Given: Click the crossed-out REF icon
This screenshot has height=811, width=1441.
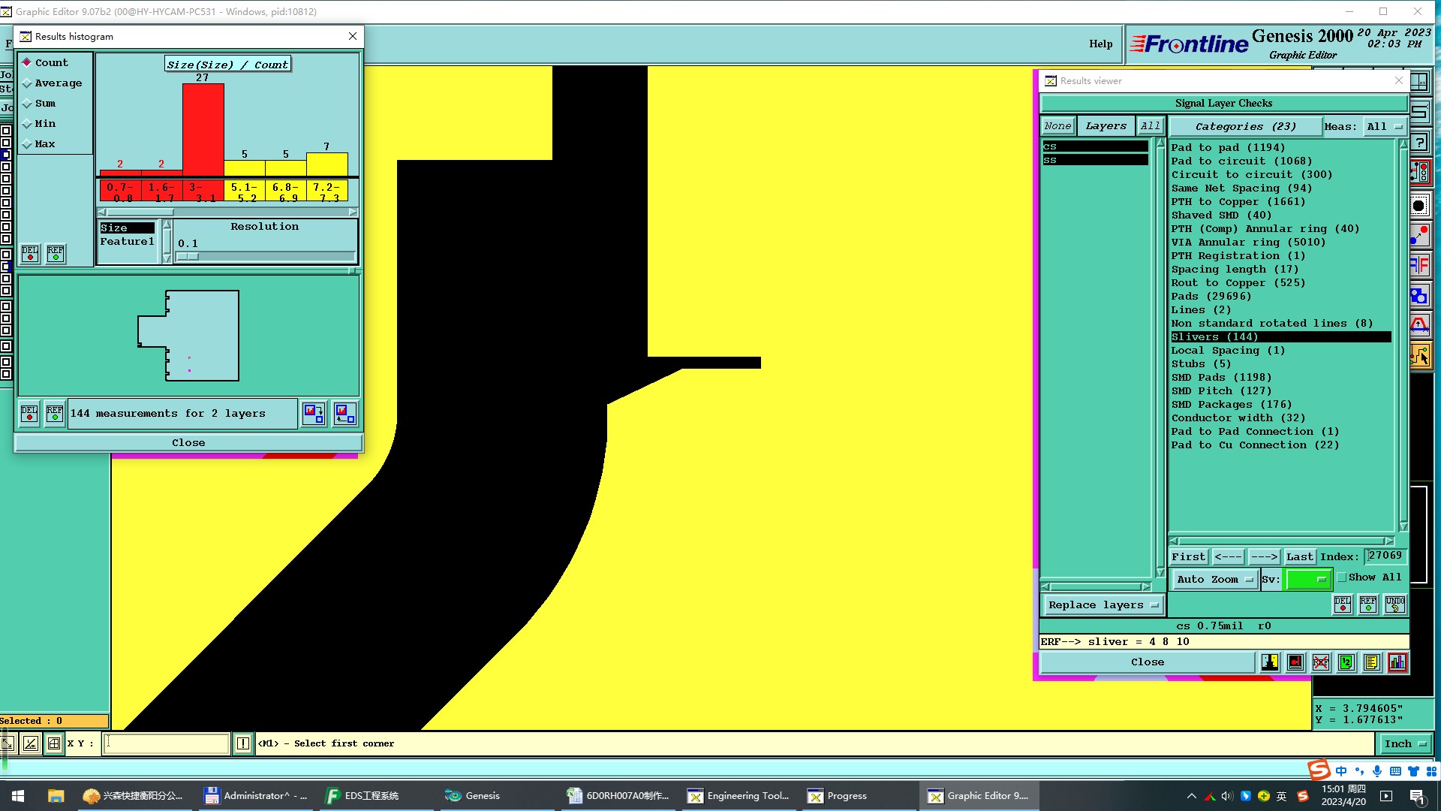Looking at the screenshot, I should click(1321, 662).
